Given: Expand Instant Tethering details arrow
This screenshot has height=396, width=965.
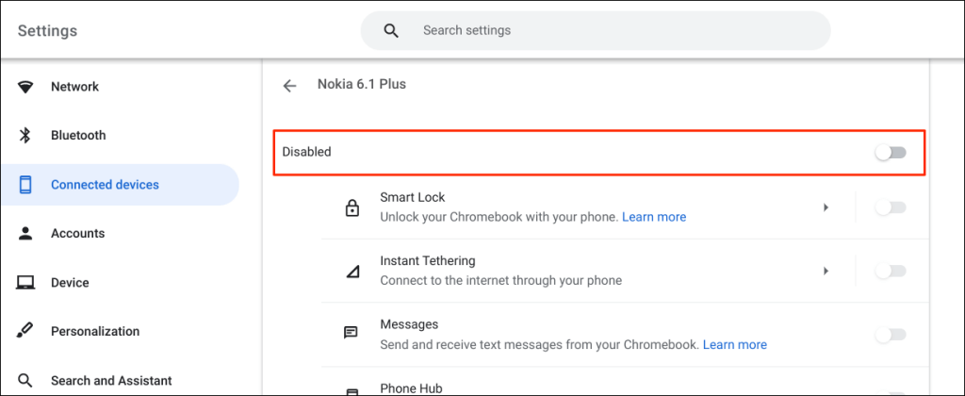Looking at the screenshot, I should coord(826,271).
